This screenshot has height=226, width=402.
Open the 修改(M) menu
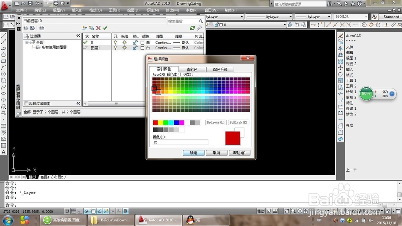tap(172, 10)
